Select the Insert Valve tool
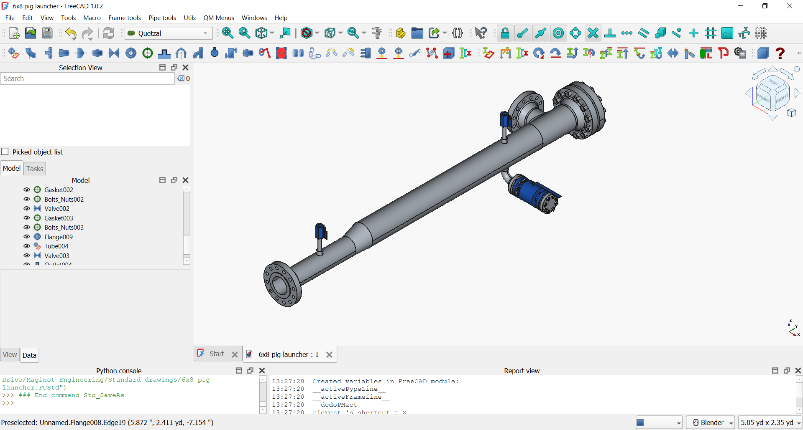 pyautogui.click(x=114, y=53)
